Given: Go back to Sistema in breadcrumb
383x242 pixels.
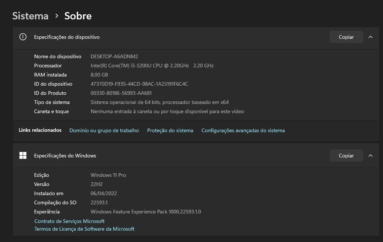Looking at the screenshot, I should (x=30, y=16).
